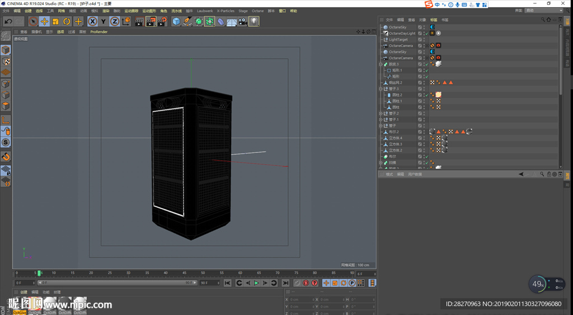Image resolution: width=573 pixels, height=315 pixels.
Task: Open the Camera objects icon
Action: pyautogui.click(x=243, y=21)
